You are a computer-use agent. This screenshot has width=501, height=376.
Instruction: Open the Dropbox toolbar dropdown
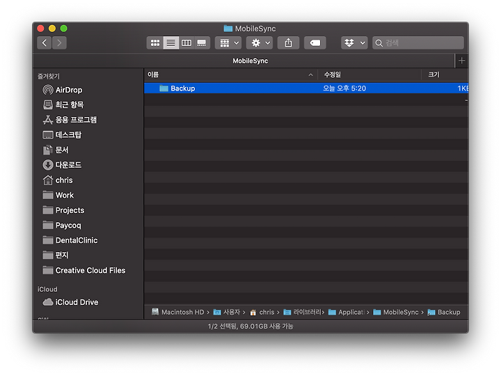[x=354, y=43]
